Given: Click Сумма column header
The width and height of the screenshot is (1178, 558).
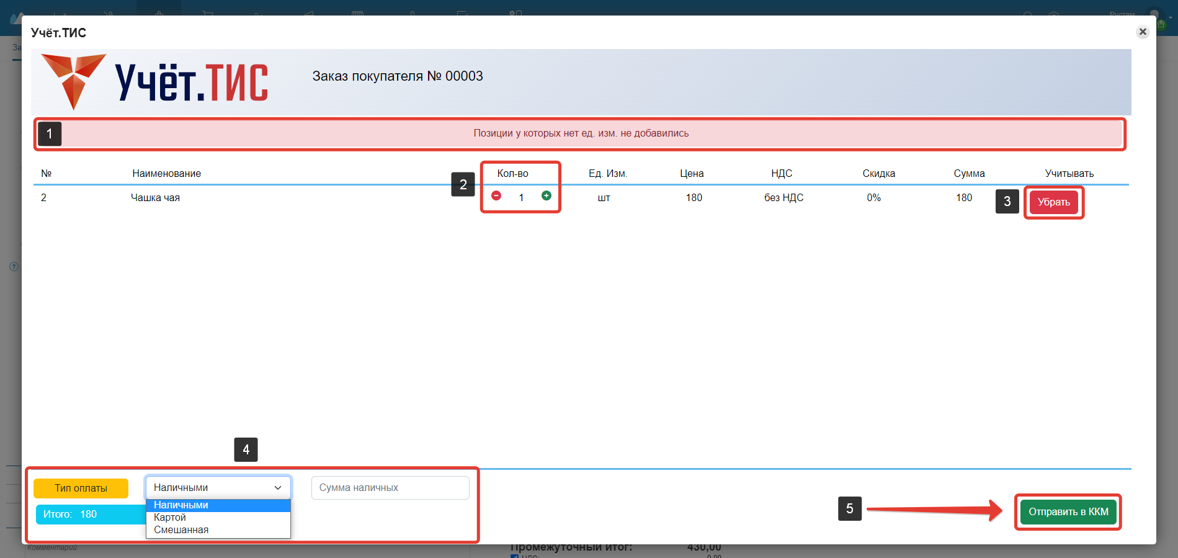Looking at the screenshot, I should coord(969,174).
